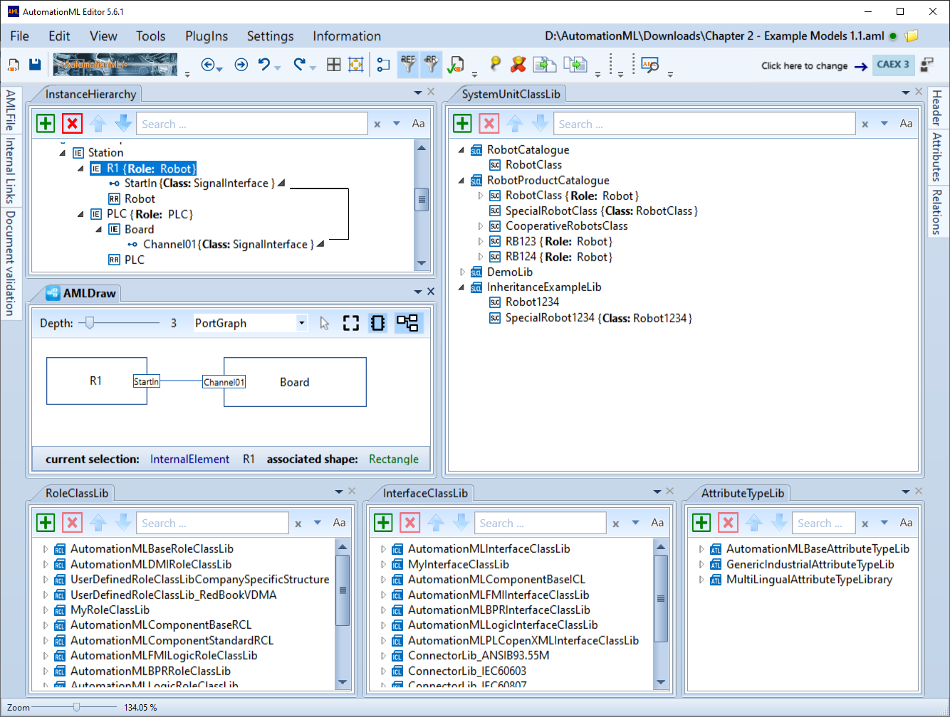950x717 pixels.
Task: Open the PlugIns menu
Action: point(207,36)
